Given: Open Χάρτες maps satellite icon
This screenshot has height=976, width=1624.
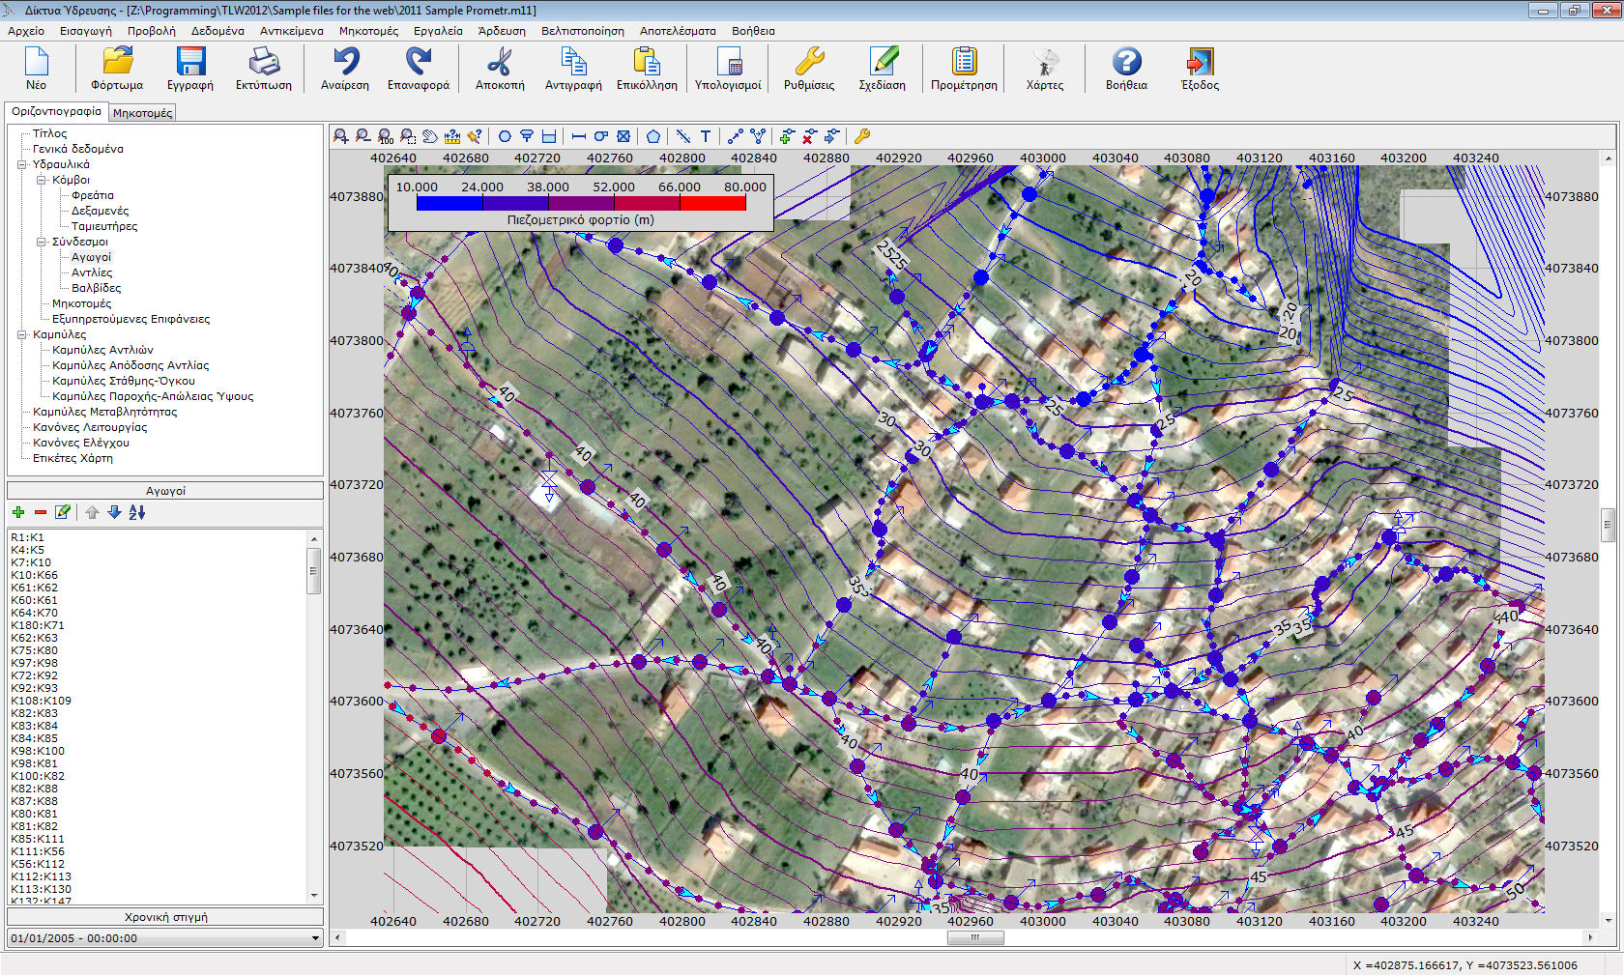Looking at the screenshot, I should 1044,68.
